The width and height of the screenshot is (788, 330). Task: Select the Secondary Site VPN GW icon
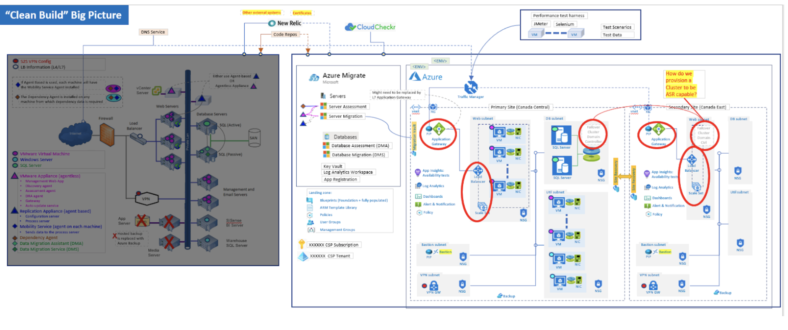(653, 286)
